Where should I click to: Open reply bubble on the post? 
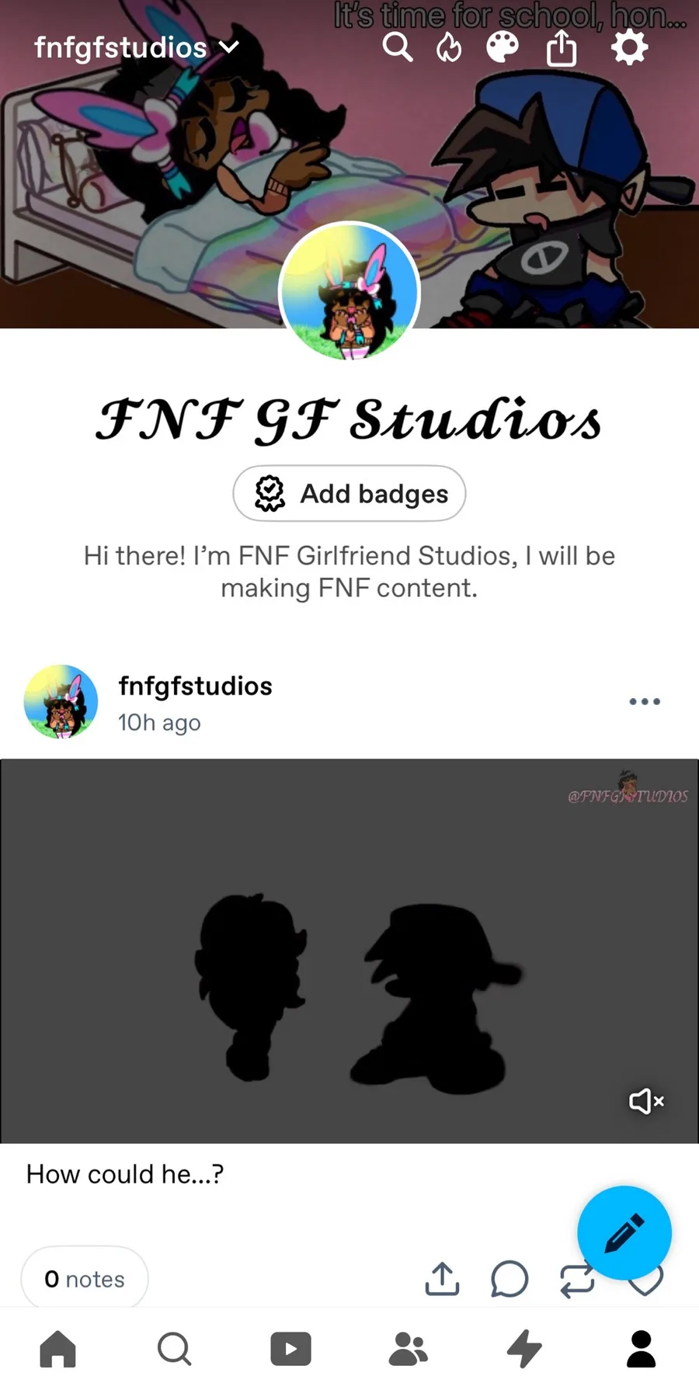pos(509,1279)
